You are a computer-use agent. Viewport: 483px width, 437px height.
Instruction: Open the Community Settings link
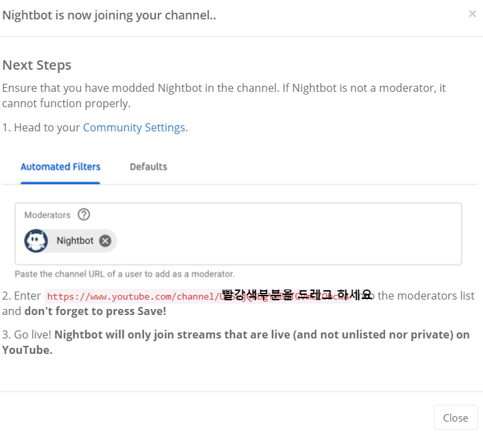pyautogui.click(x=134, y=127)
